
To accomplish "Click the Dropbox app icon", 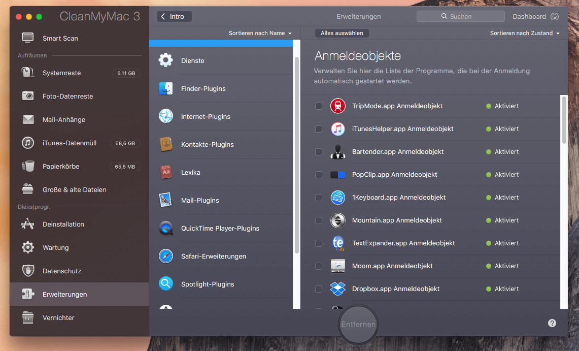I will coord(337,289).
